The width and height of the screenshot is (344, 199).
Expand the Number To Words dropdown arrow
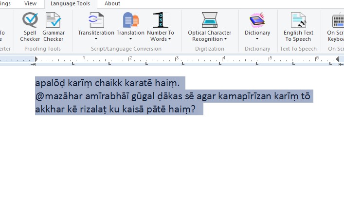tap(169, 39)
